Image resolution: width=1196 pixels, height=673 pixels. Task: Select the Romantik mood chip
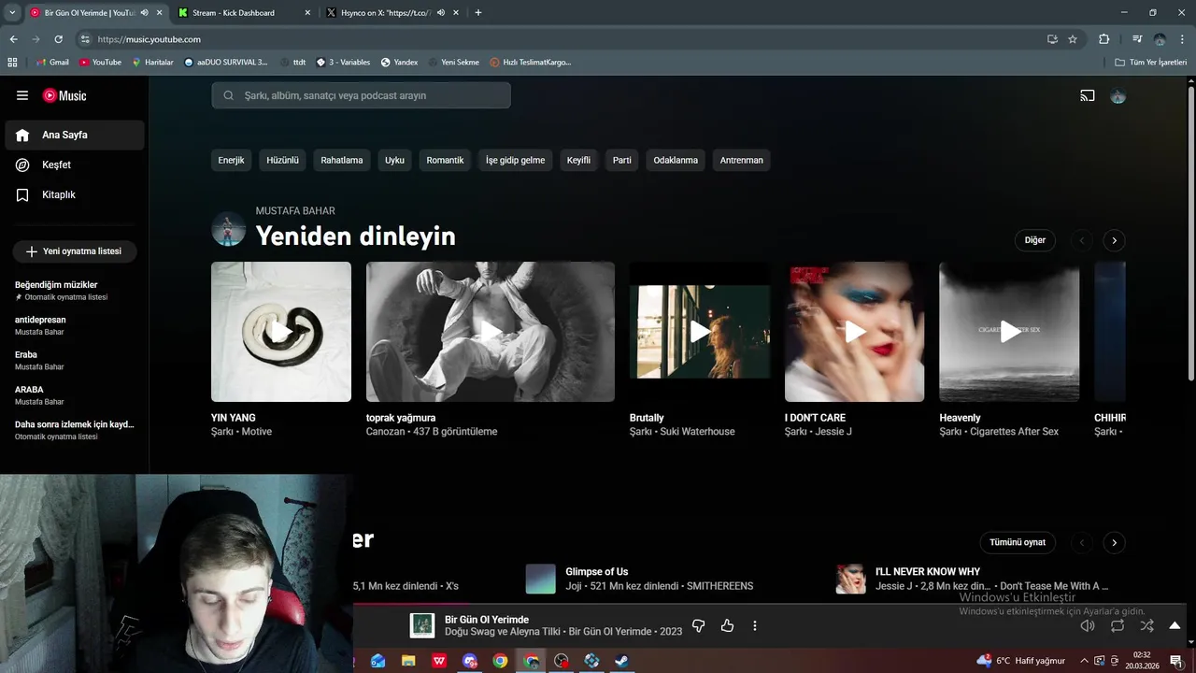pyautogui.click(x=445, y=160)
